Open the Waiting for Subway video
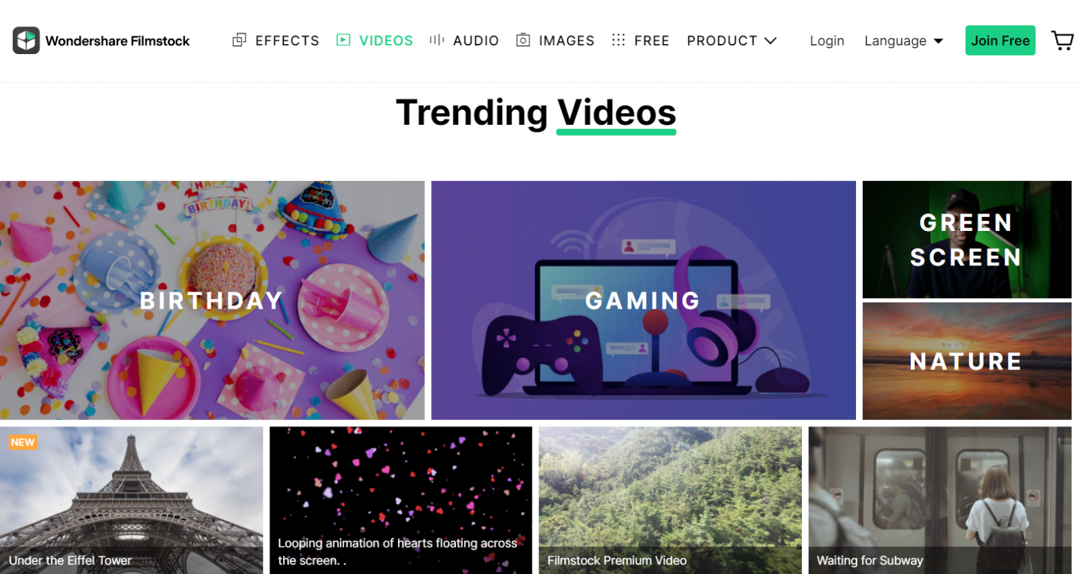This screenshot has height=574, width=1081. (940, 500)
